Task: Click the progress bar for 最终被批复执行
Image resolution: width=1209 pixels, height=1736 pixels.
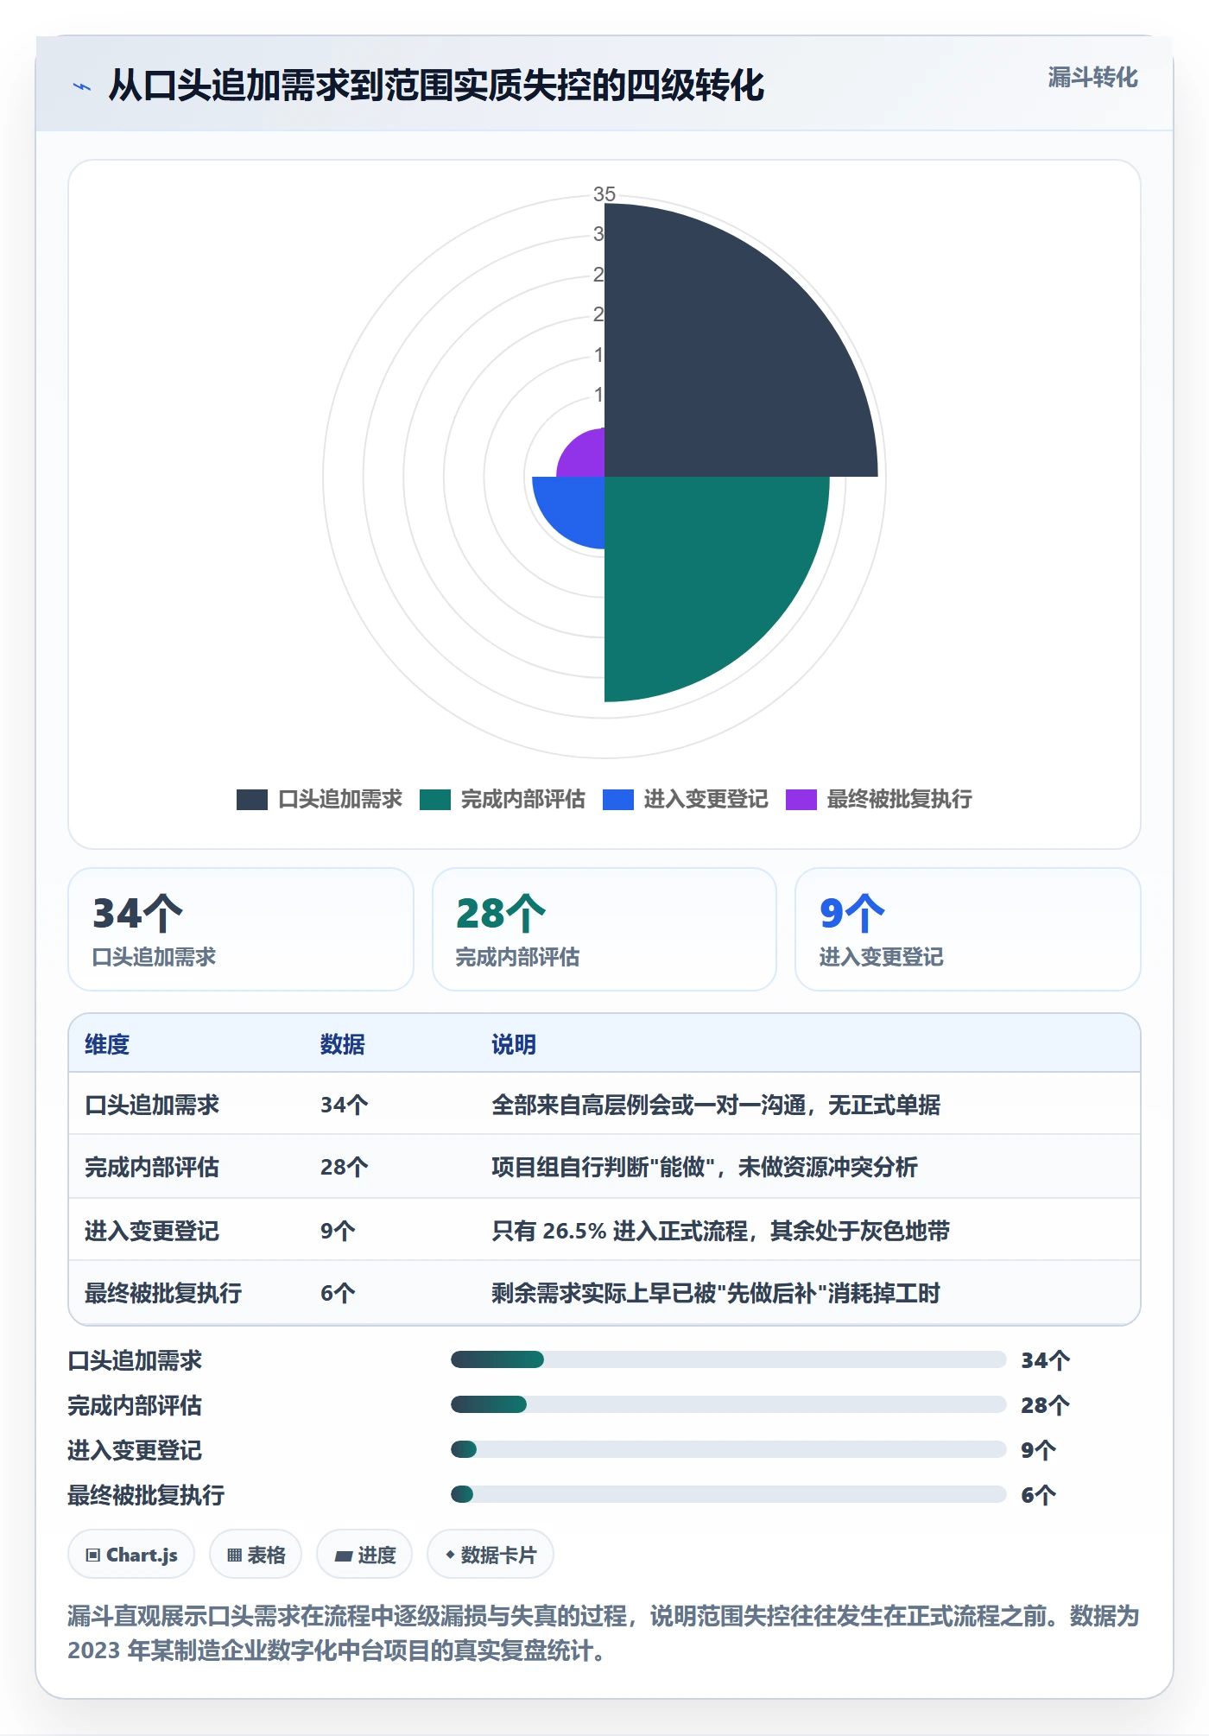Action: point(729,1494)
